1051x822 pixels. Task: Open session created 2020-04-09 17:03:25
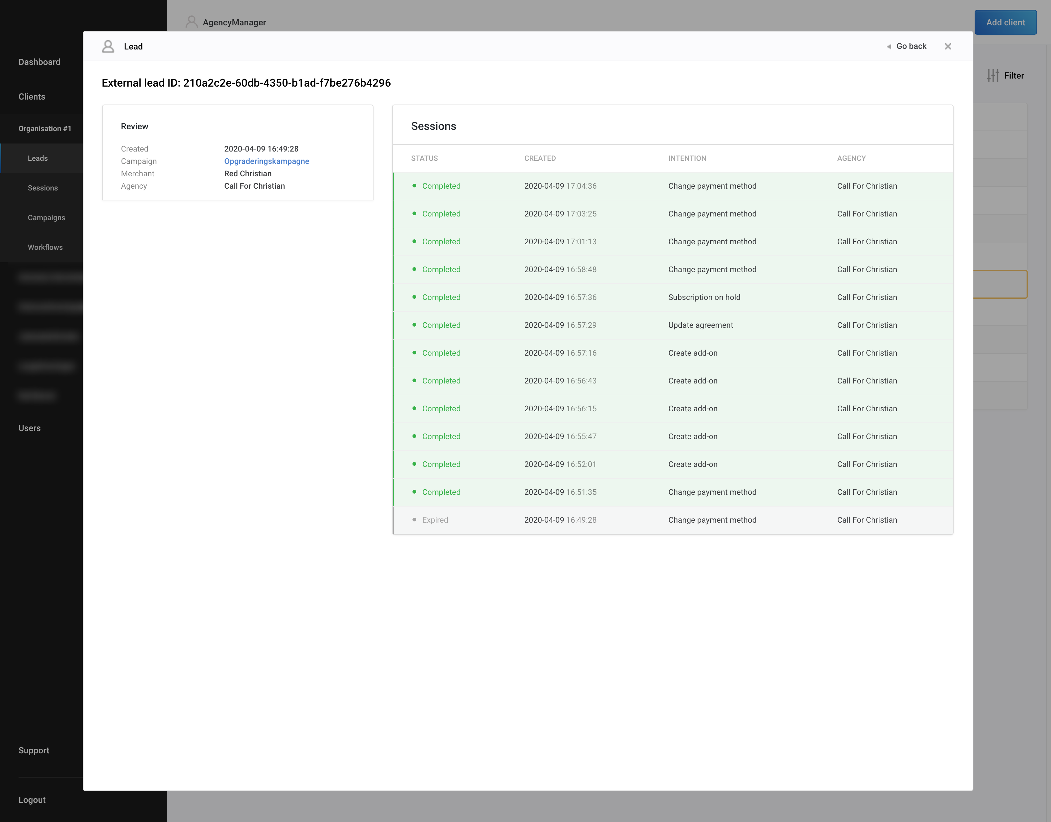(x=673, y=214)
